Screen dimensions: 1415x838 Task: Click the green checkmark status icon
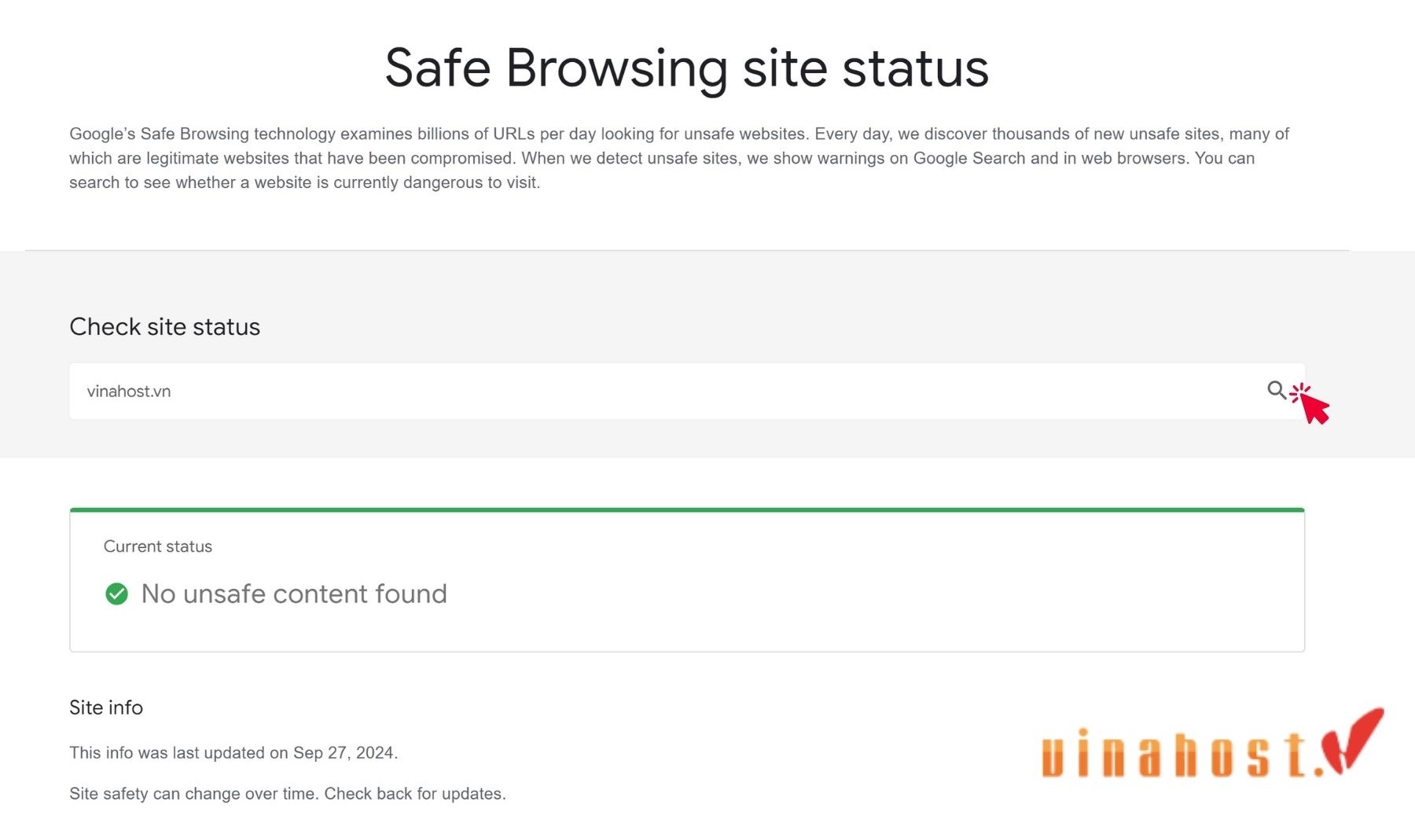[x=116, y=594]
